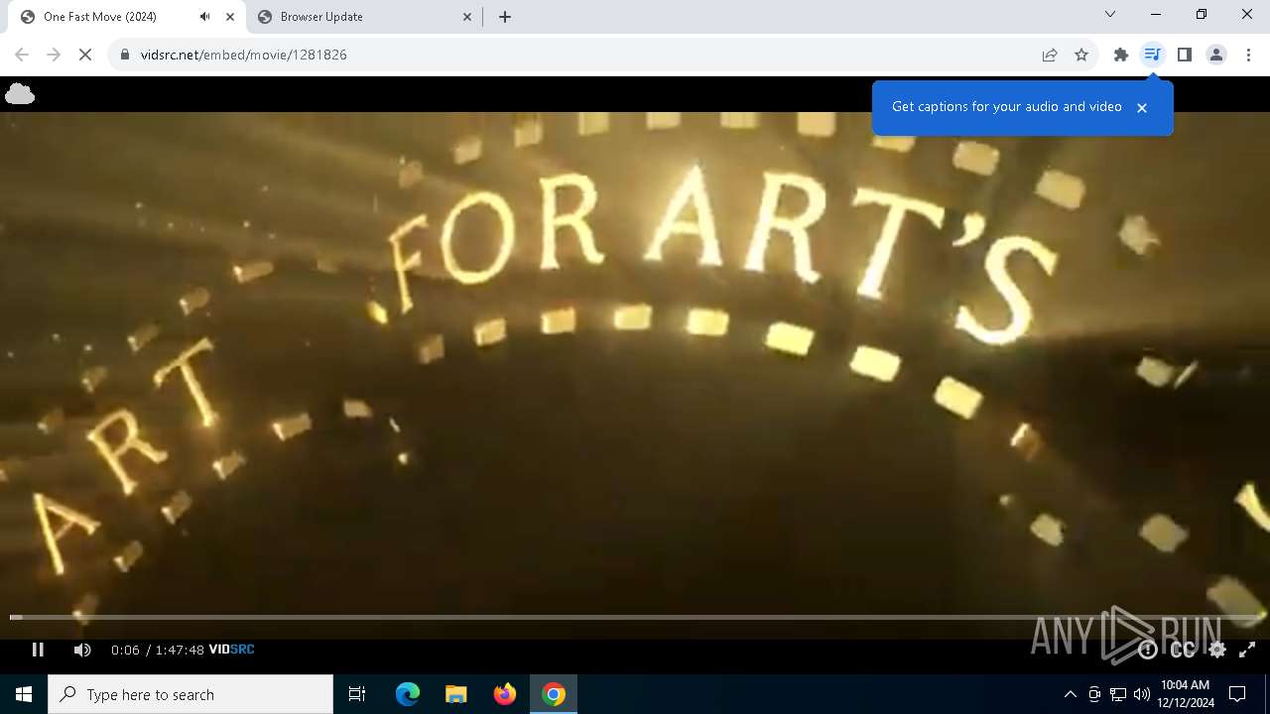Bookmark this page star
1270x714 pixels.
pyautogui.click(x=1081, y=55)
